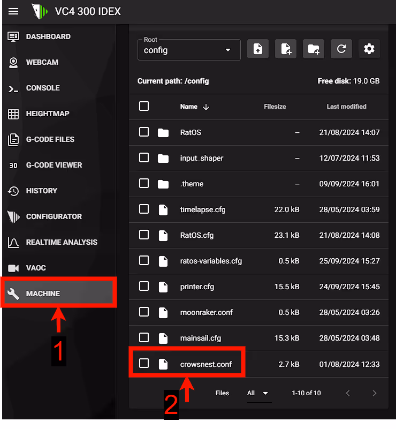Select the Machine sidebar entry

tap(59, 292)
